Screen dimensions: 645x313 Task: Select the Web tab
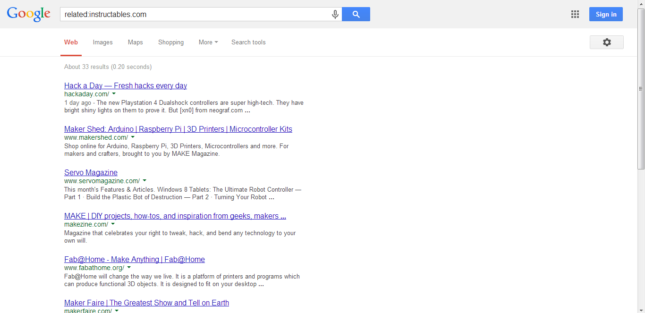point(71,42)
